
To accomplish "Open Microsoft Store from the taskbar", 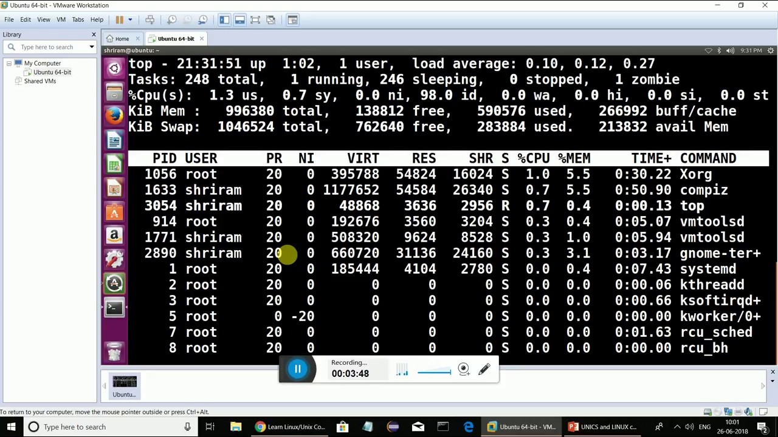I will click(x=343, y=427).
